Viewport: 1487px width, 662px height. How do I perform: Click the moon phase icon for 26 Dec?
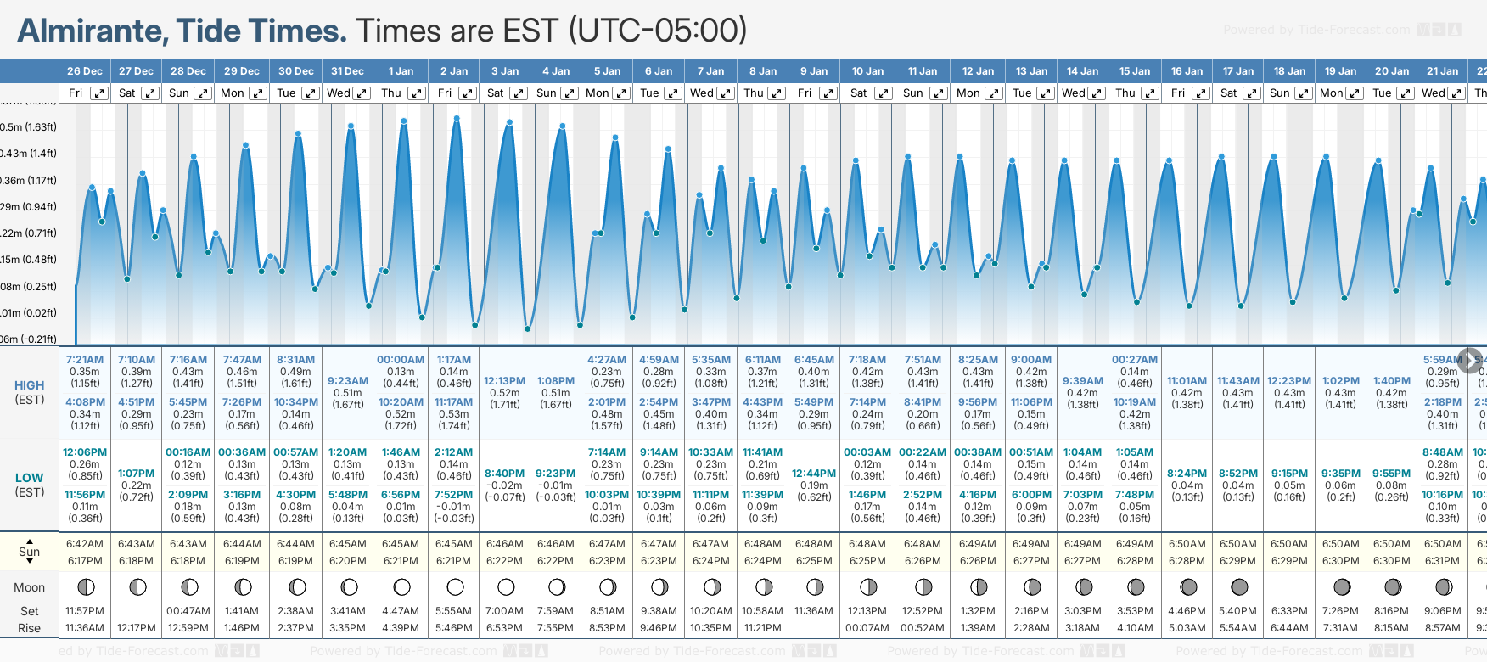[85, 587]
